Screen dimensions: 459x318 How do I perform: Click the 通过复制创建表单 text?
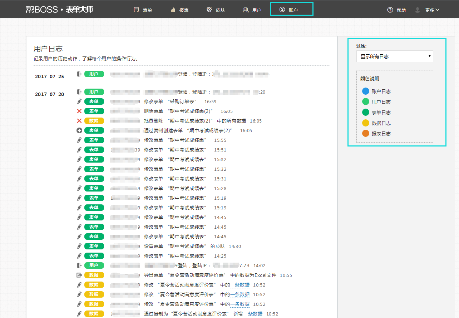[x=163, y=131]
